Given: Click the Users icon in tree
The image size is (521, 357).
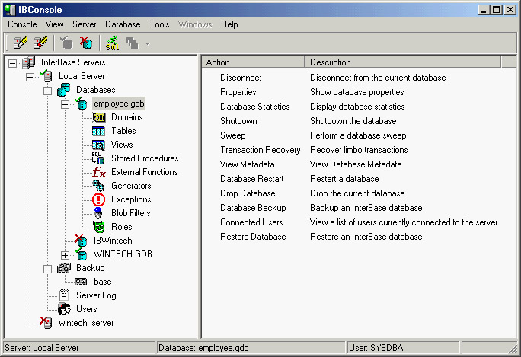Looking at the screenshot, I should tap(64, 309).
